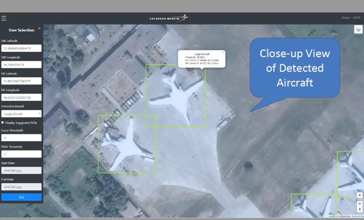
Task: Click the Start Date field
Action: coord(21,170)
